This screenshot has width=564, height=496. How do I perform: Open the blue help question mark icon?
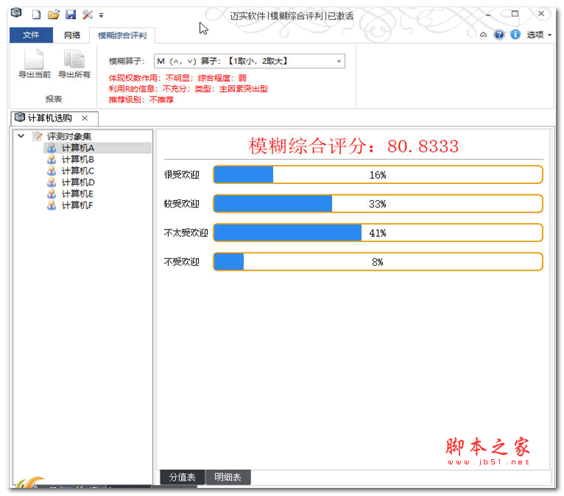pyautogui.click(x=499, y=35)
